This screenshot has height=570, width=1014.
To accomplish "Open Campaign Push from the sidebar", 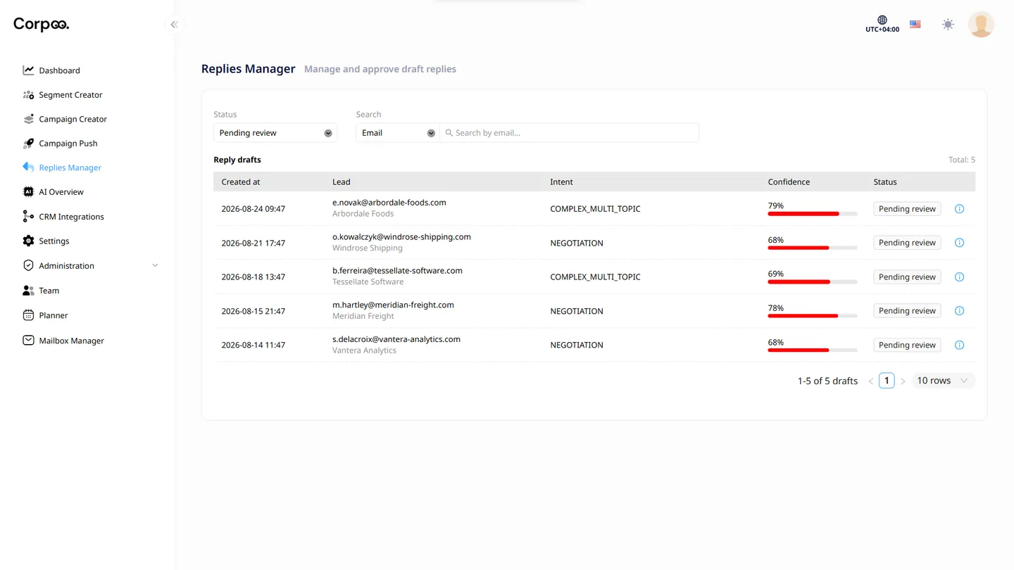I will point(60,144).
